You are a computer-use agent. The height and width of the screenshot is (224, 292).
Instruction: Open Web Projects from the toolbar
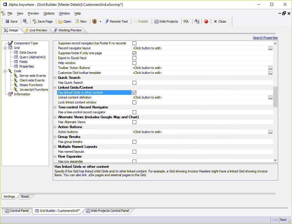coord(166,21)
